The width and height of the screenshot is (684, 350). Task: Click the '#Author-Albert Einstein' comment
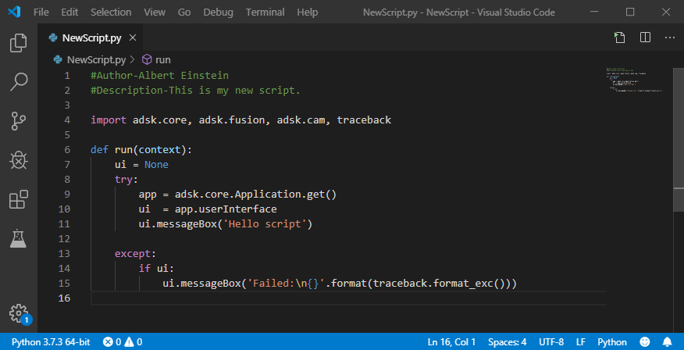pyautogui.click(x=159, y=76)
